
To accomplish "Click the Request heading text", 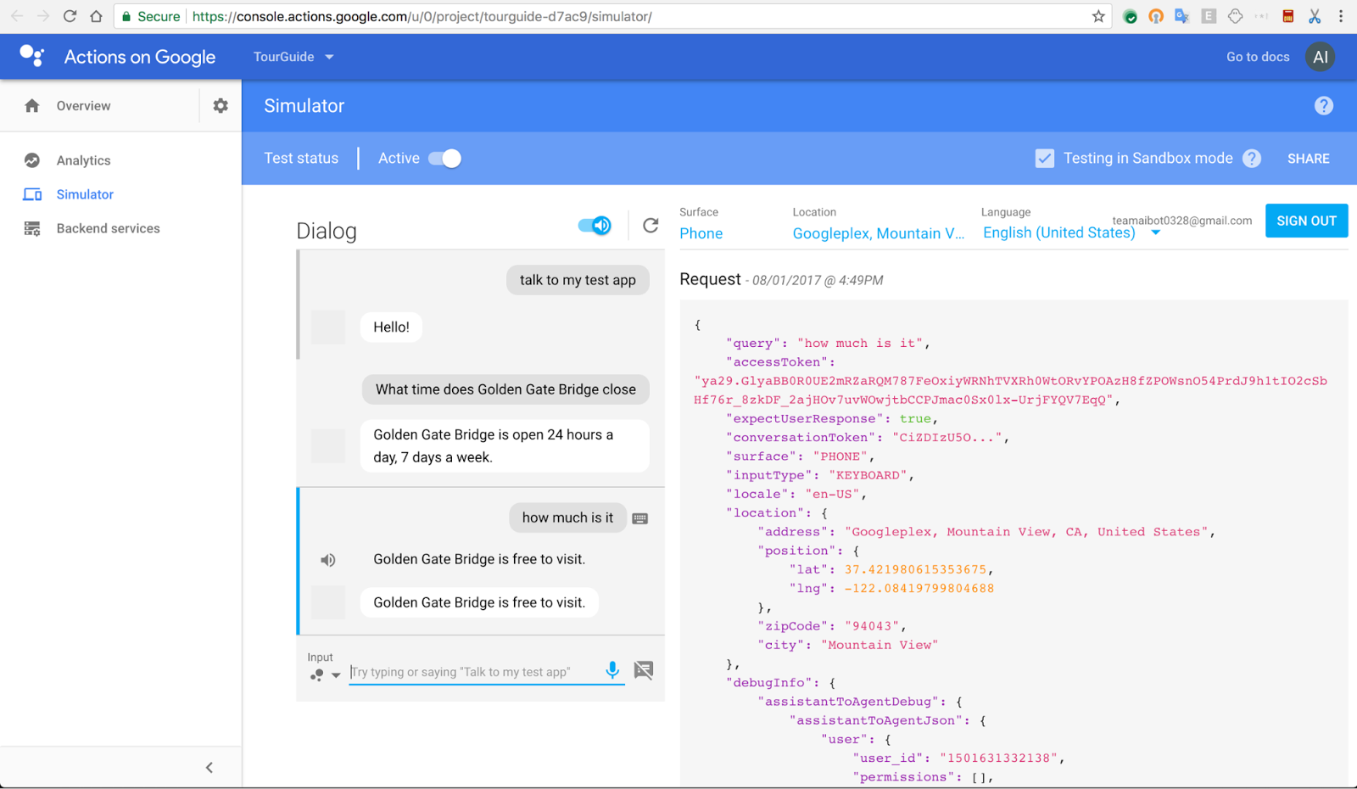I will pos(710,279).
